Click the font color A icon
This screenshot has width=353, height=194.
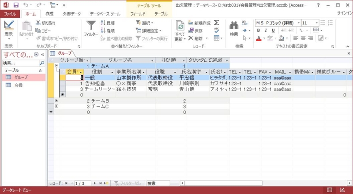[259, 38]
